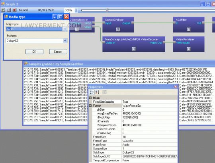This screenshot has height=163, width=215.
Task: Click the red Stop button in the toolbar
Action: [x=15, y=10]
